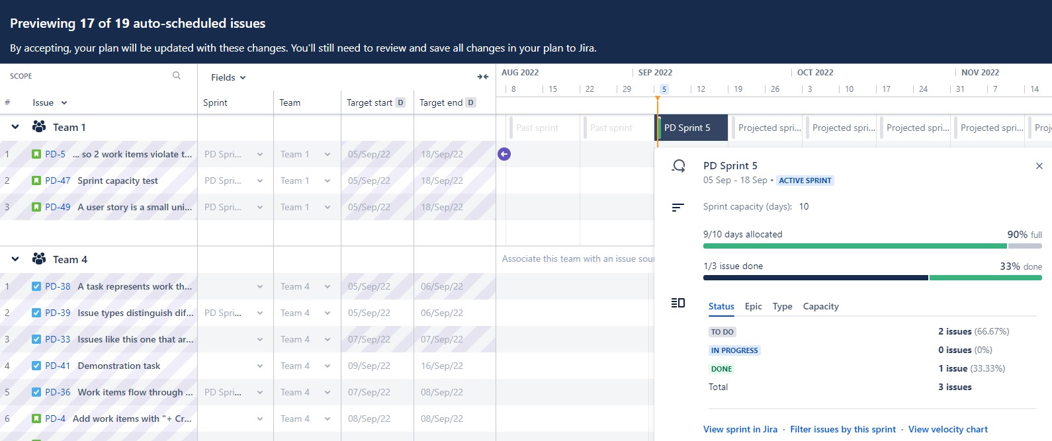Viewport: 1052px width, 441px height.
Task: Click the first Projected sprint block
Action: click(x=768, y=128)
